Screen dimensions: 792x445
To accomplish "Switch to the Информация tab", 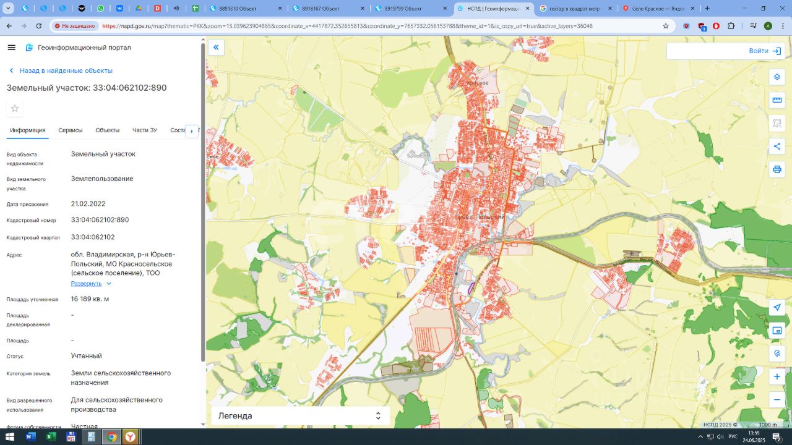I will coord(27,130).
